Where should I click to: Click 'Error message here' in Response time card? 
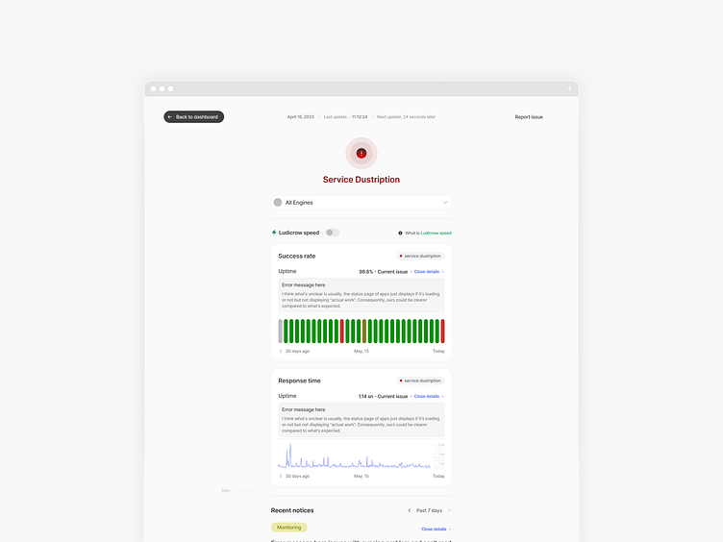point(304,409)
